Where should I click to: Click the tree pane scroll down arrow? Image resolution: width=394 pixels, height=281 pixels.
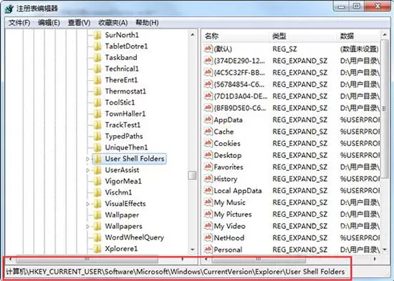point(193,250)
